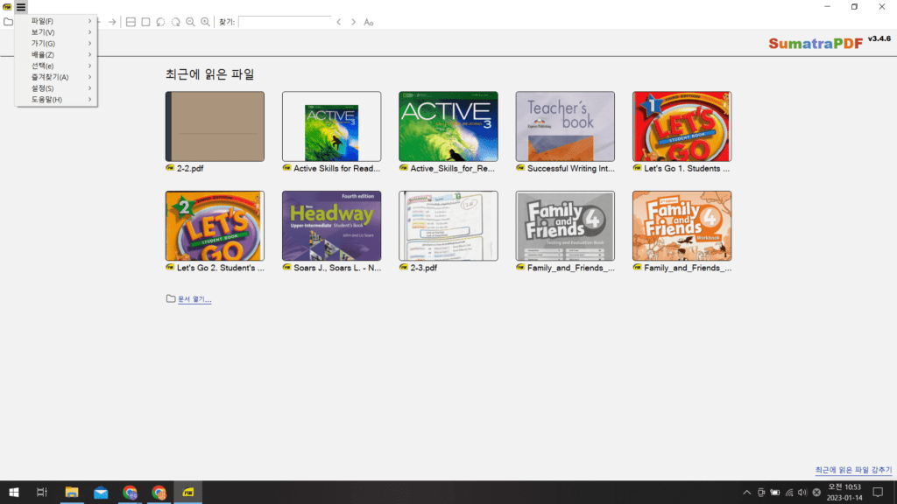Click the folder icon beside 문서 열기
Viewport: 897px width, 504px height.
click(171, 299)
